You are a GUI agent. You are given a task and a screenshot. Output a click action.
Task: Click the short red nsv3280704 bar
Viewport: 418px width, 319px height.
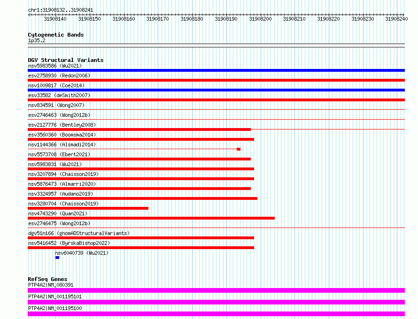88,208
